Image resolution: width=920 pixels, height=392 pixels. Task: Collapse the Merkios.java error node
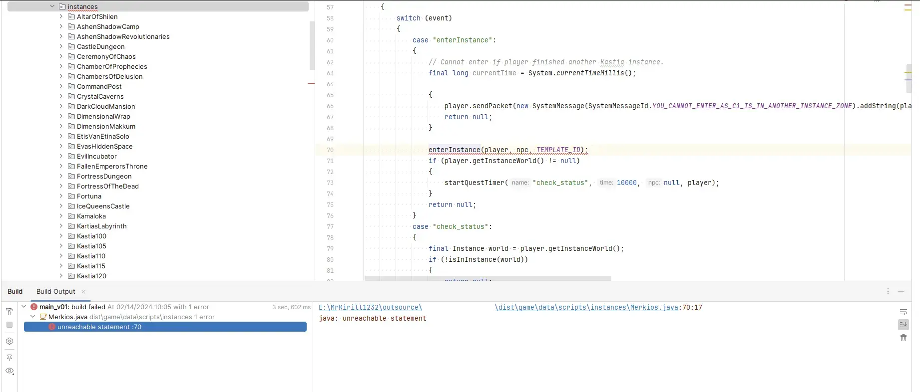33,317
